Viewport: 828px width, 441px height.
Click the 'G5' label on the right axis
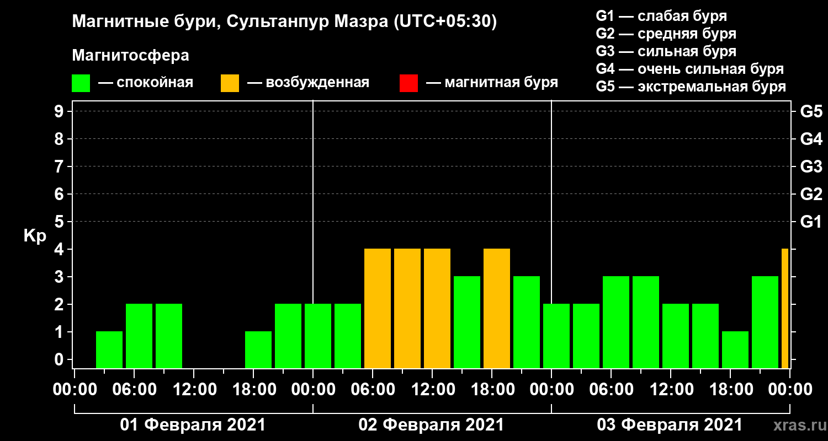coord(811,111)
